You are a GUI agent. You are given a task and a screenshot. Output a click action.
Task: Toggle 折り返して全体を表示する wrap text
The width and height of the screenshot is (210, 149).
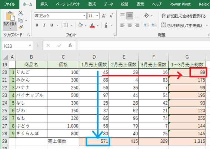pos(183,16)
